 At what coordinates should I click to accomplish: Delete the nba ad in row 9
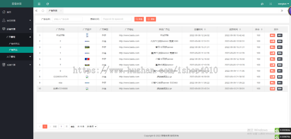pos(280,83)
